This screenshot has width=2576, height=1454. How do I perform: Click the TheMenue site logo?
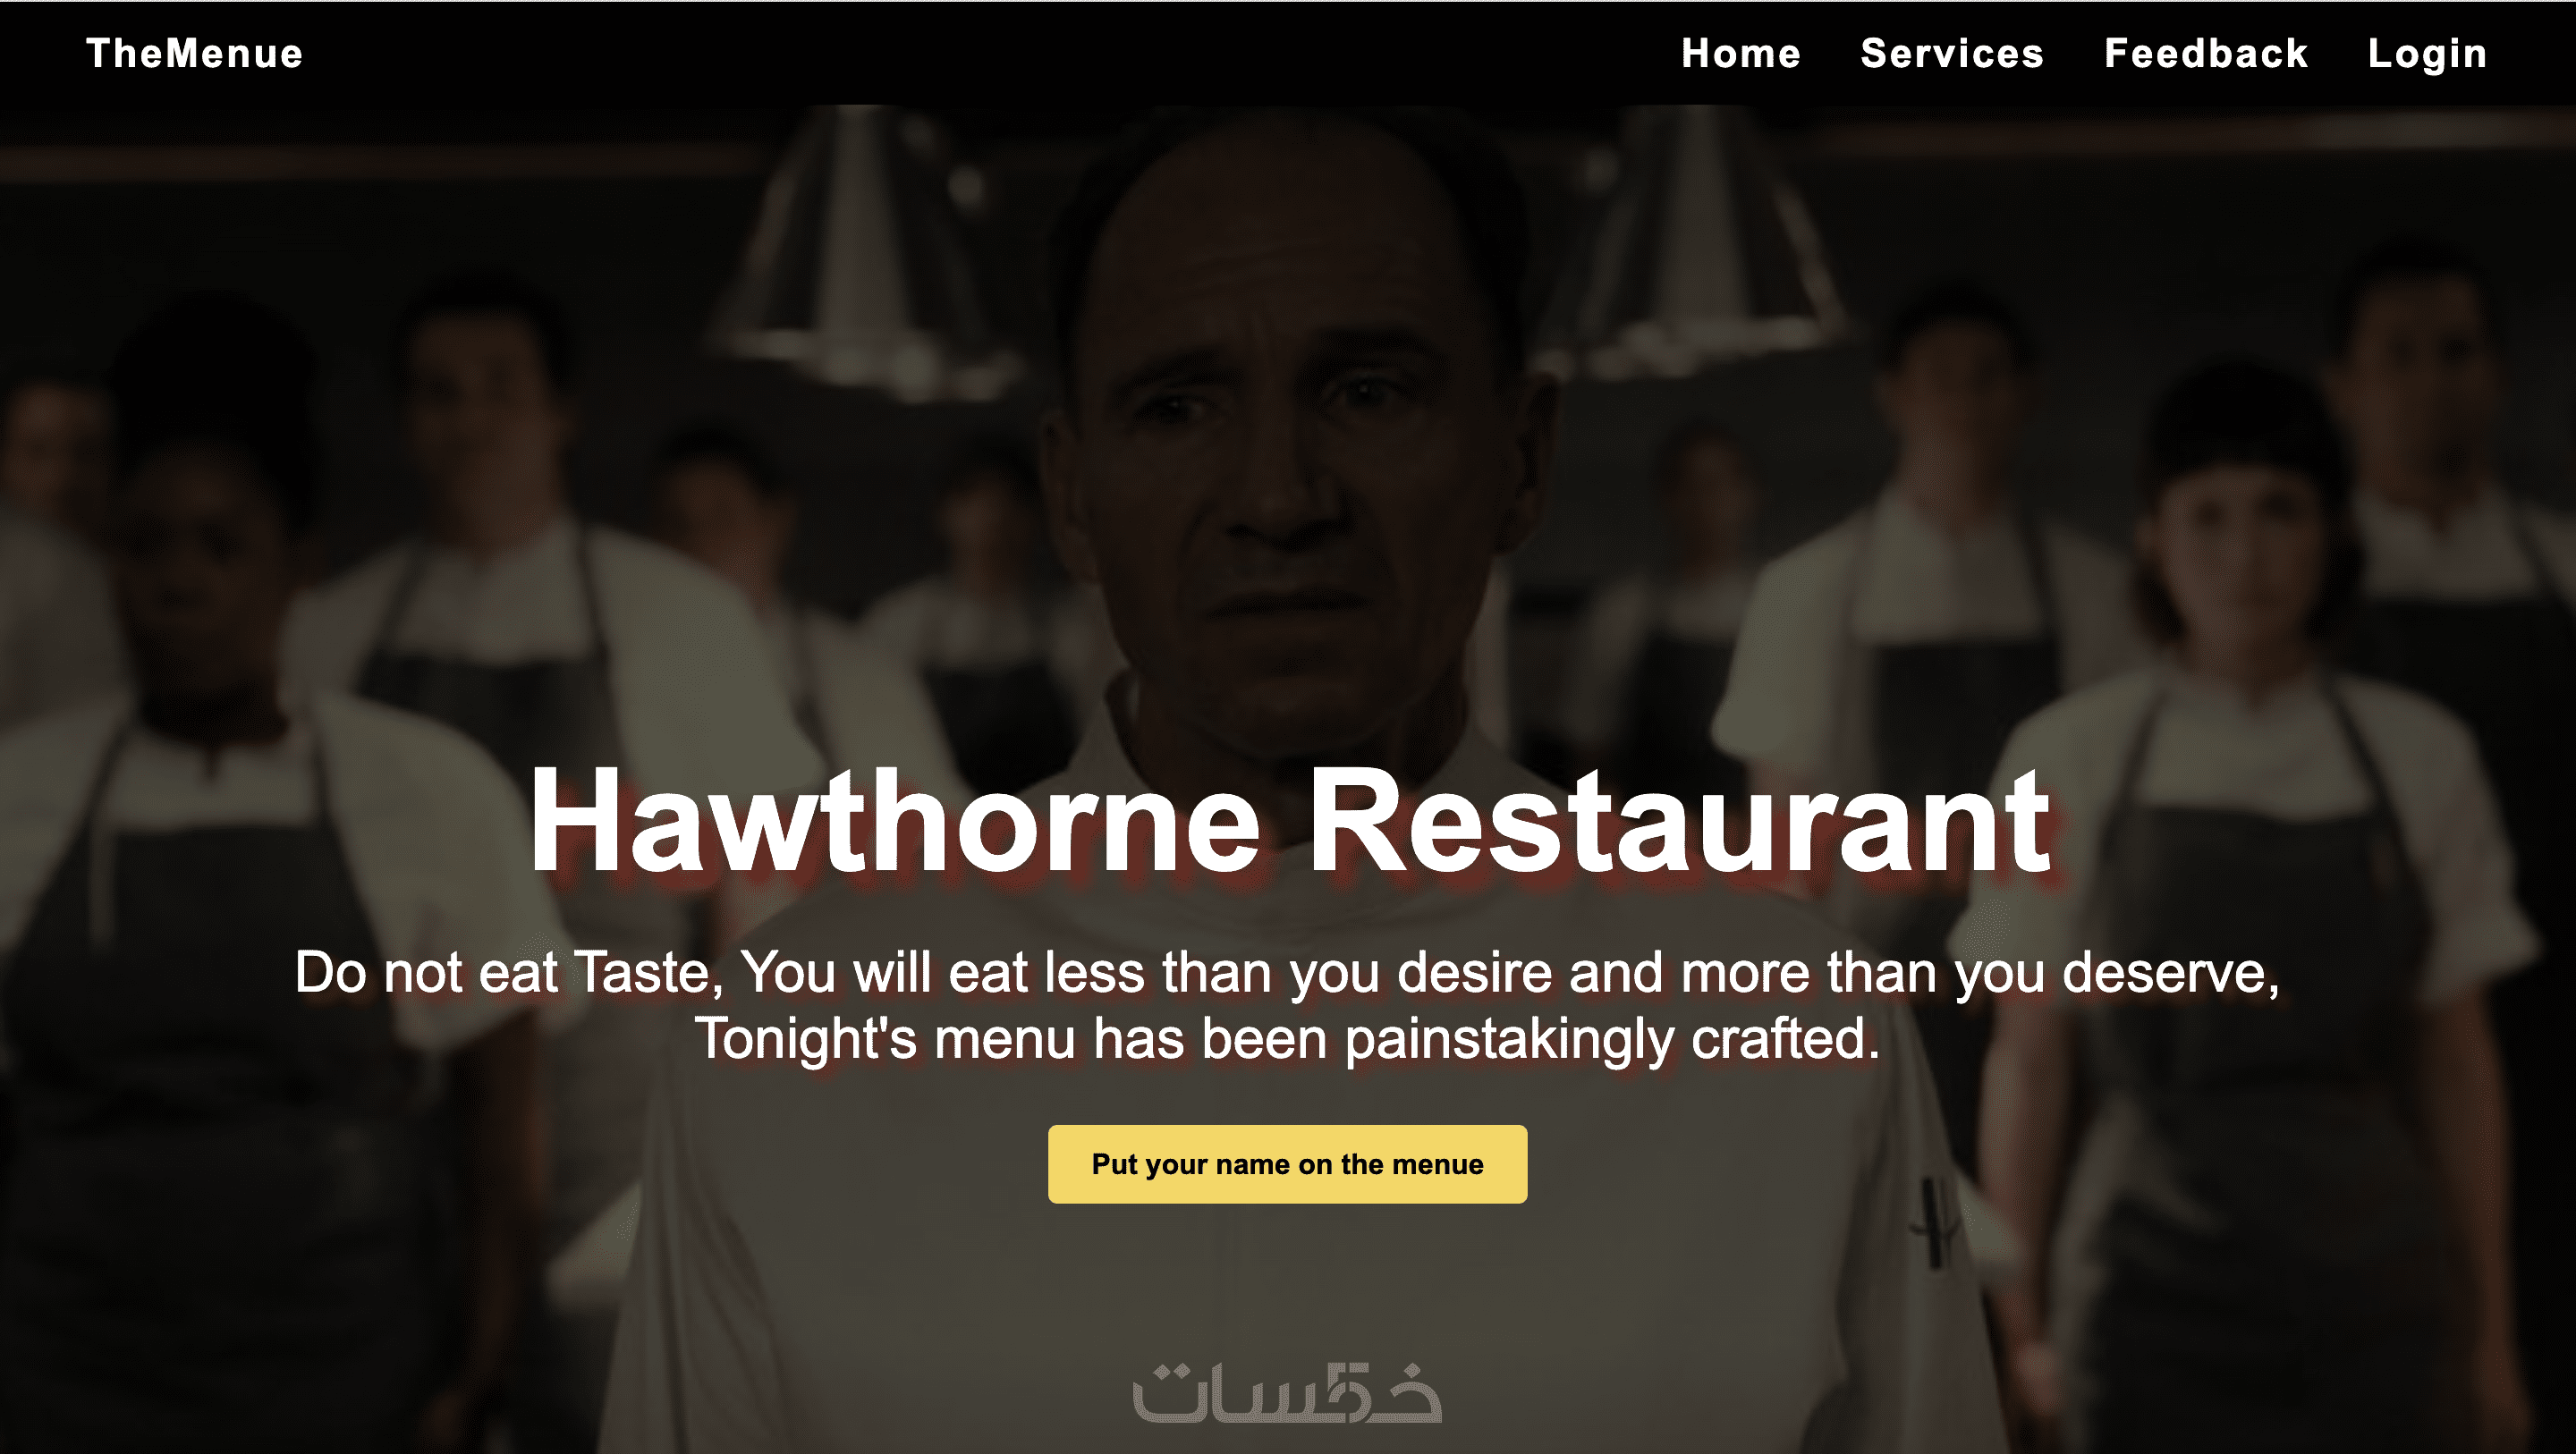(x=195, y=53)
